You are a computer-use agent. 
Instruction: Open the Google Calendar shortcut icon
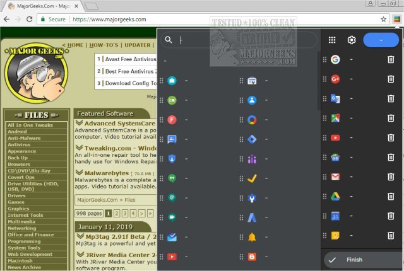pyautogui.click(x=336, y=216)
